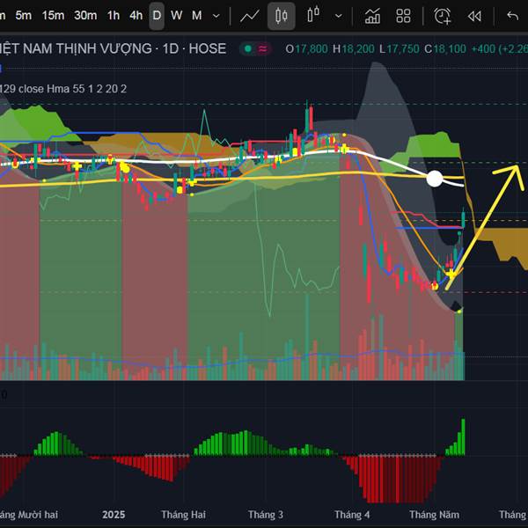528x528 pixels.
Task: Click the white circle marker on moving average
Action: [x=435, y=179]
